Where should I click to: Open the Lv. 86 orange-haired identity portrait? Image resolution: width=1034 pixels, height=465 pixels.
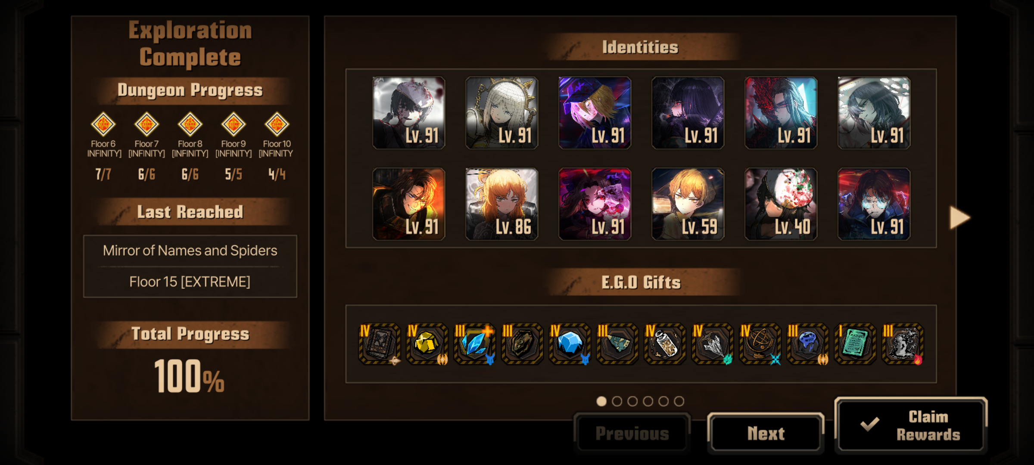[x=501, y=204]
